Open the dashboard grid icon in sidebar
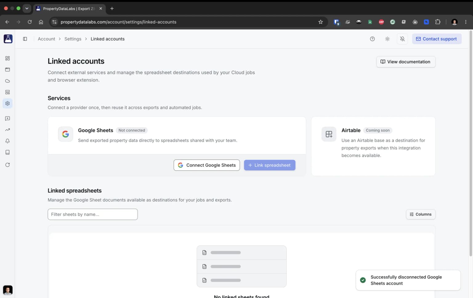473x298 pixels. point(7,58)
